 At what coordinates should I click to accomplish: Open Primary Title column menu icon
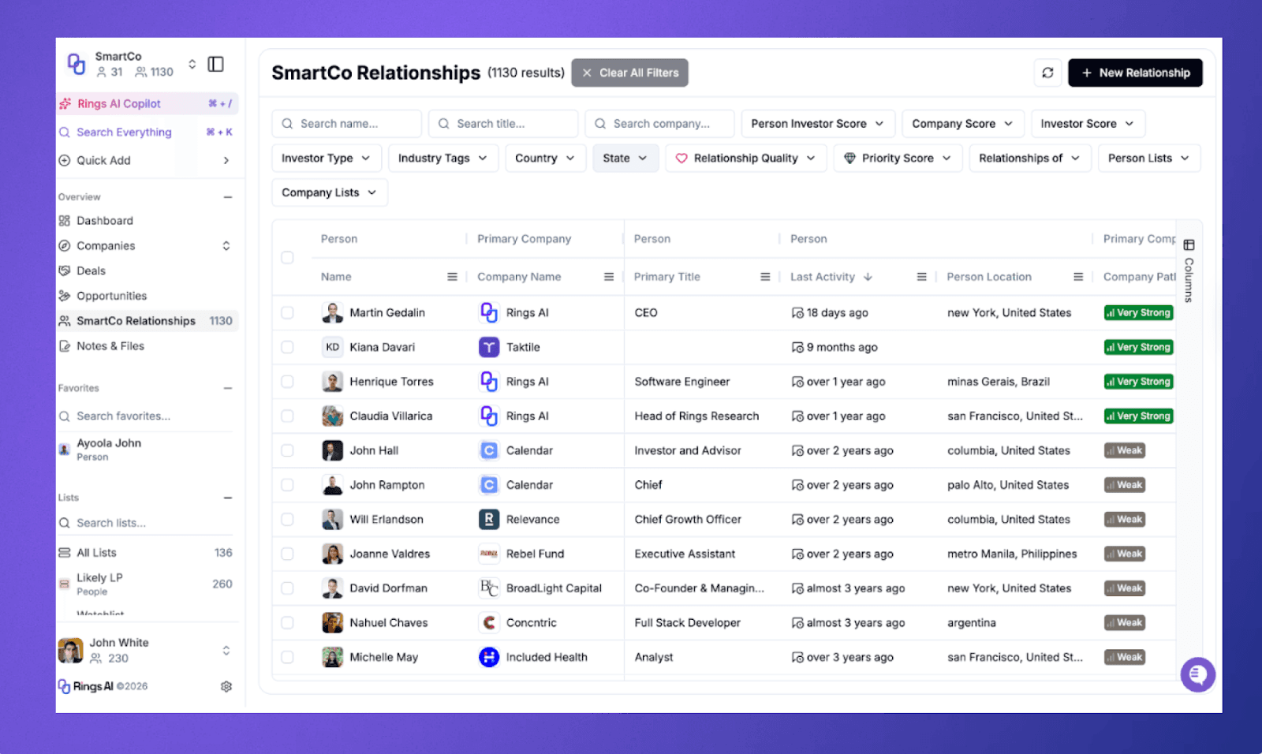[765, 277]
